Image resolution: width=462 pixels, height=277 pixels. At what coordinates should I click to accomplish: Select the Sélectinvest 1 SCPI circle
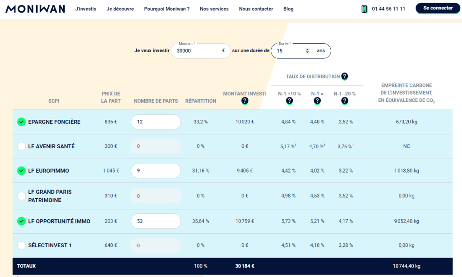point(21,245)
